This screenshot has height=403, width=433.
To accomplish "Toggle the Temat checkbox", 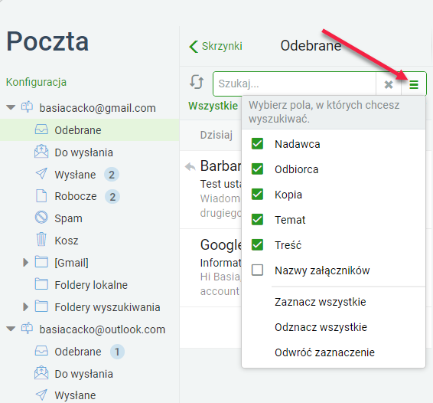I will pos(257,220).
